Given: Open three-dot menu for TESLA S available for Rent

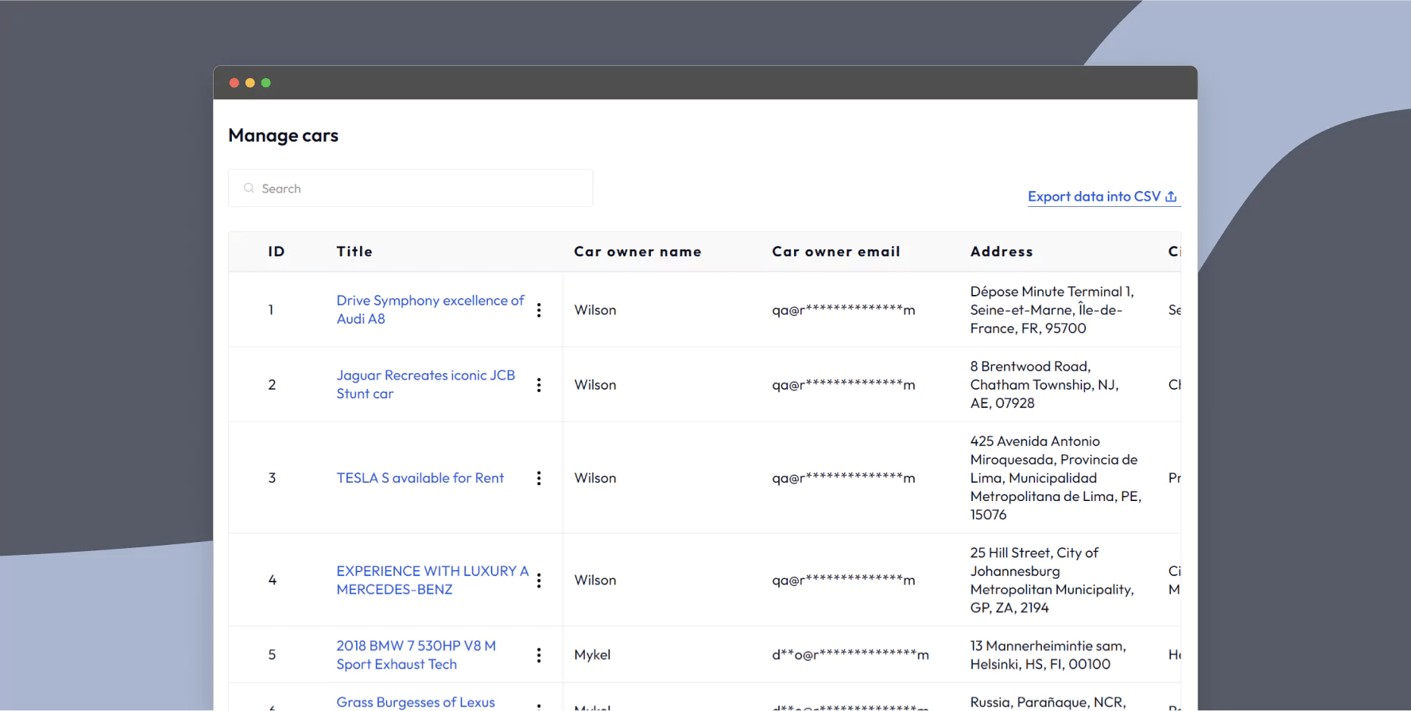Looking at the screenshot, I should click(539, 478).
